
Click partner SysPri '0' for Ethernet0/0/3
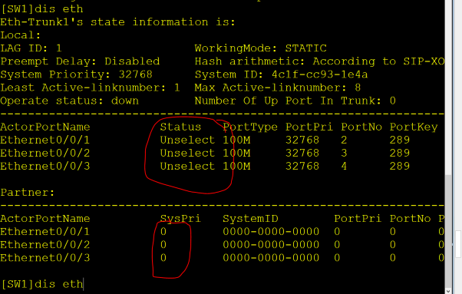(163, 258)
